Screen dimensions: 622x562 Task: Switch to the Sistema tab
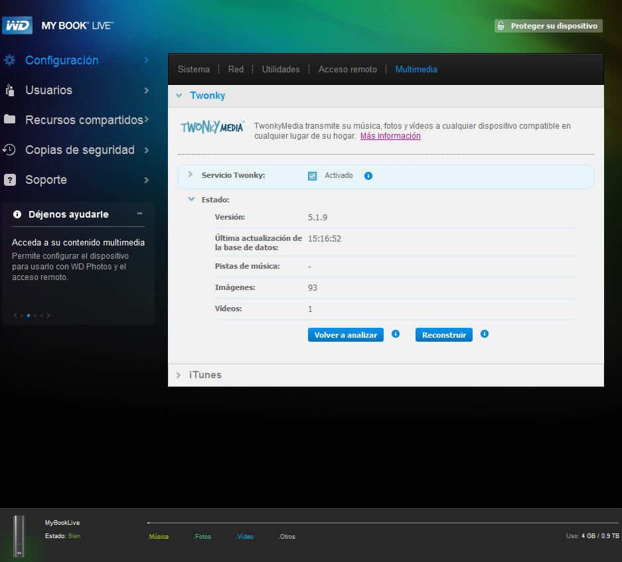[x=194, y=69]
